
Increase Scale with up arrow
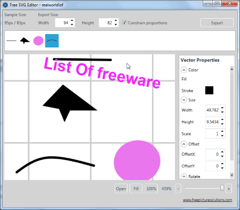(x=222, y=132)
